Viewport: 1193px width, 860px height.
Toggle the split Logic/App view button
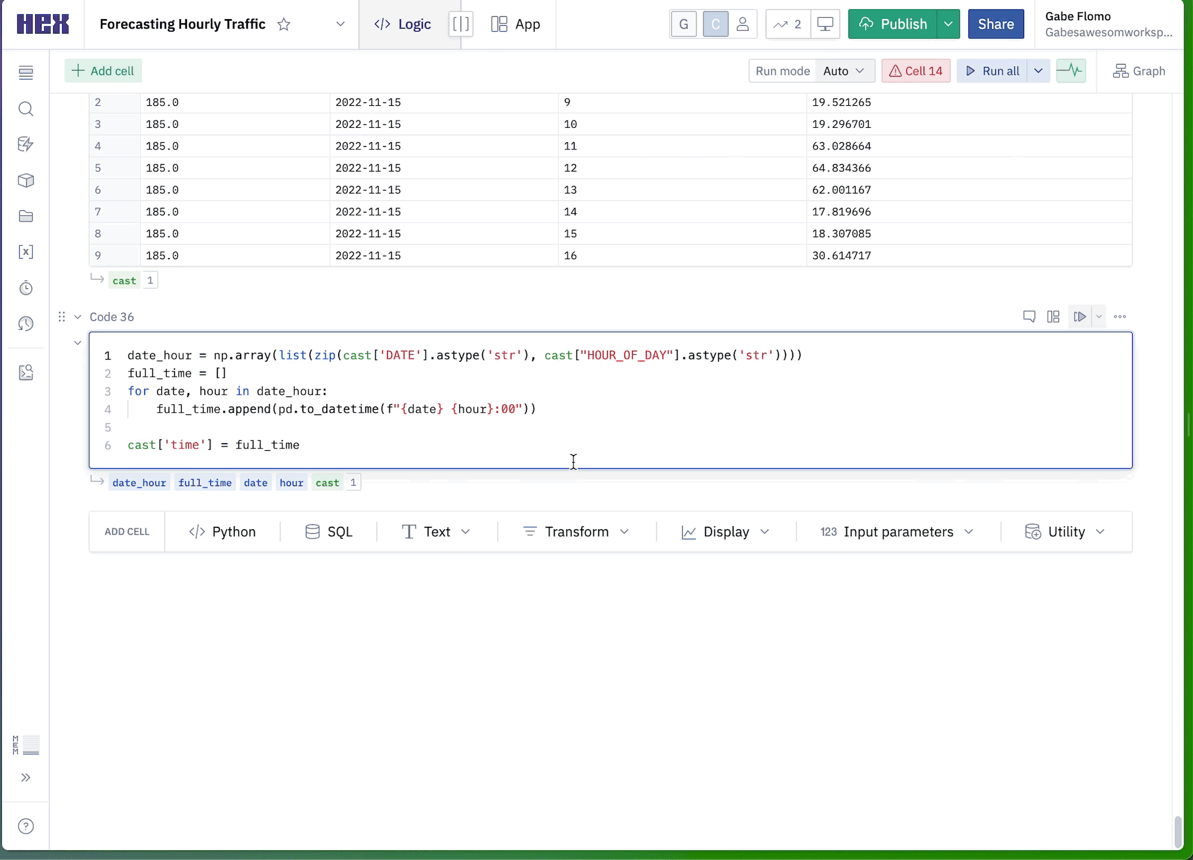pos(460,24)
